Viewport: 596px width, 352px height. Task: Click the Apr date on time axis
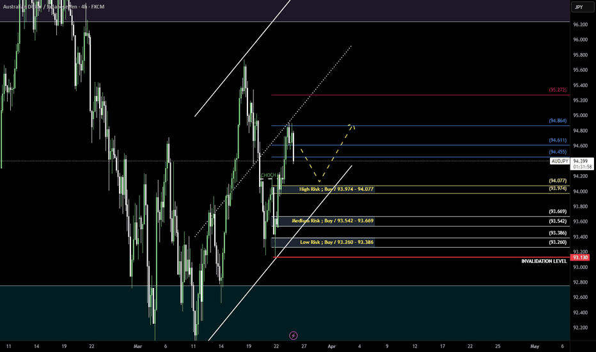click(331, 346)
